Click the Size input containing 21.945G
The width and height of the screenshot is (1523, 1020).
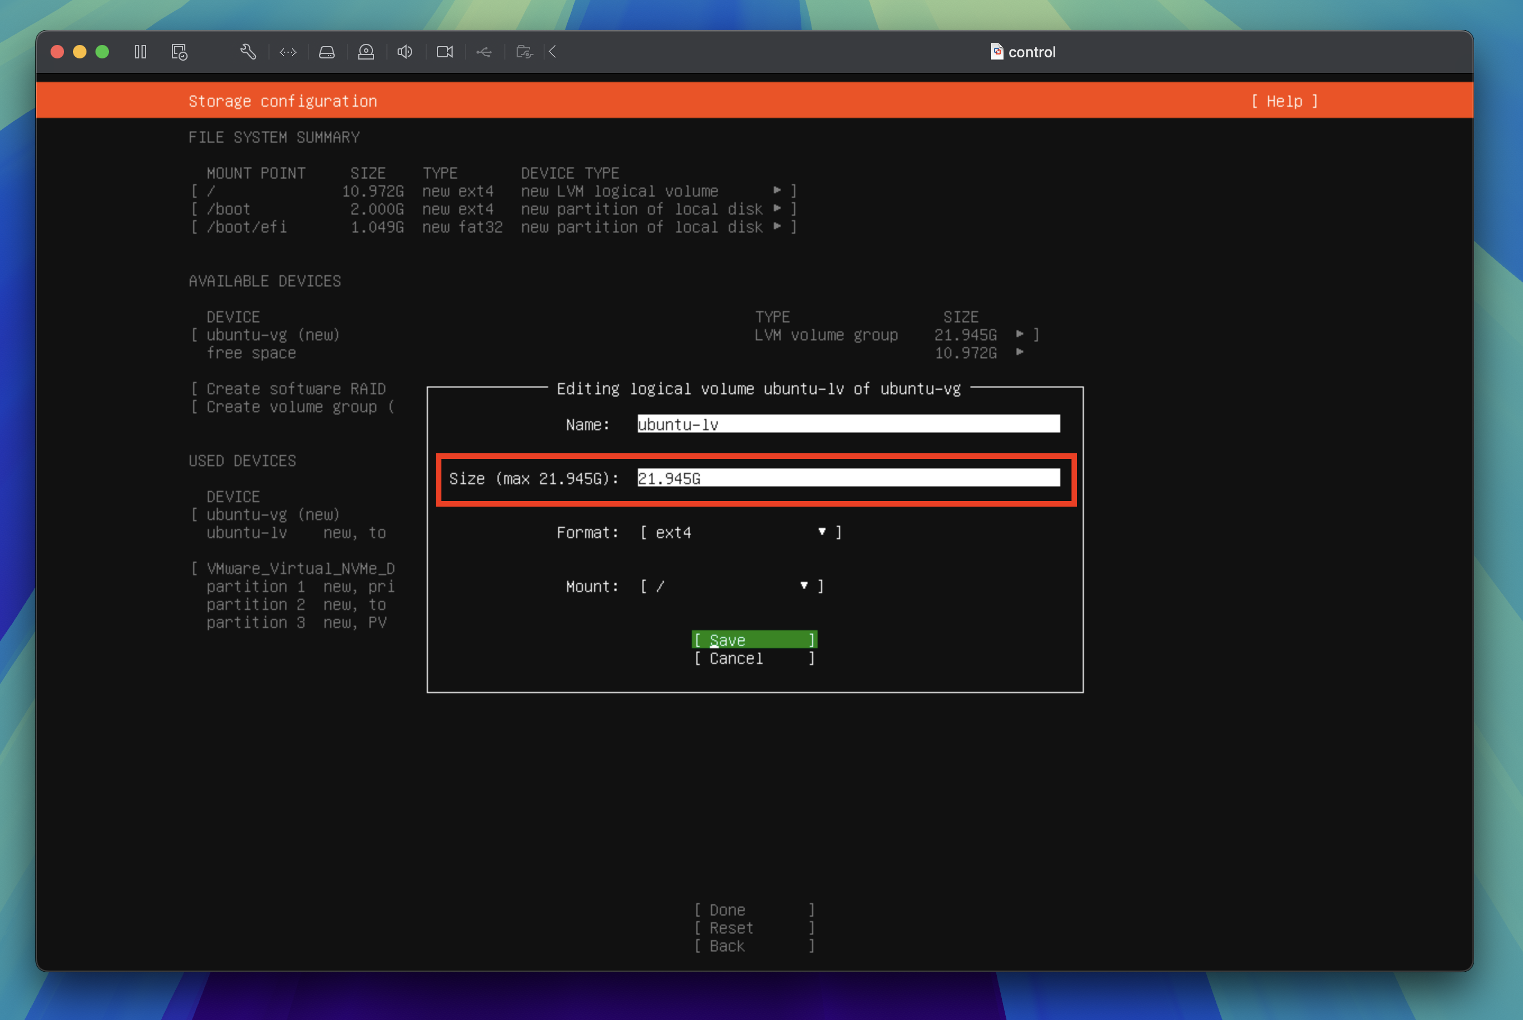coord(845,478)
